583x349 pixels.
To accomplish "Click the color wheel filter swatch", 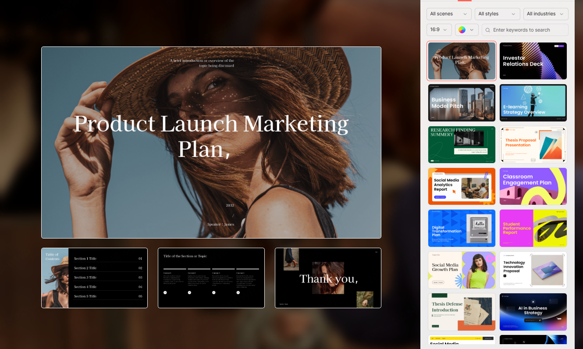I will tap(462, 30).
